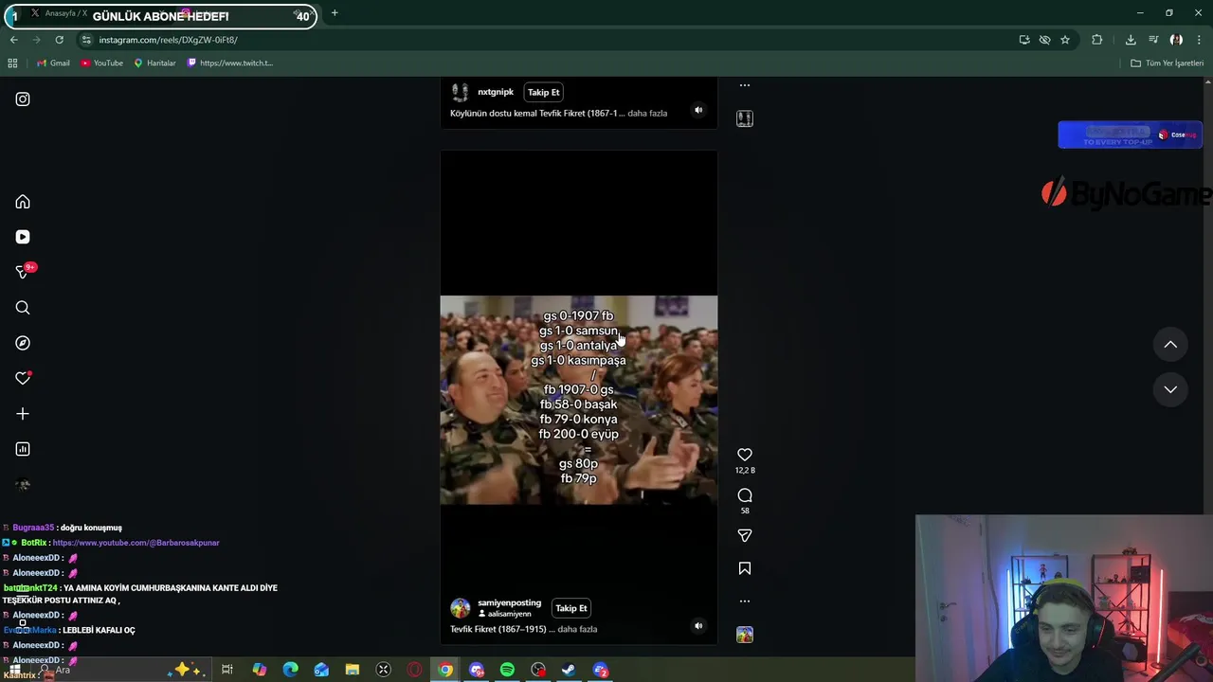The width and height of the screenshot is (1213, 682).
Task: Install app icon in address bar
Action: click(x=1024, y=40)
